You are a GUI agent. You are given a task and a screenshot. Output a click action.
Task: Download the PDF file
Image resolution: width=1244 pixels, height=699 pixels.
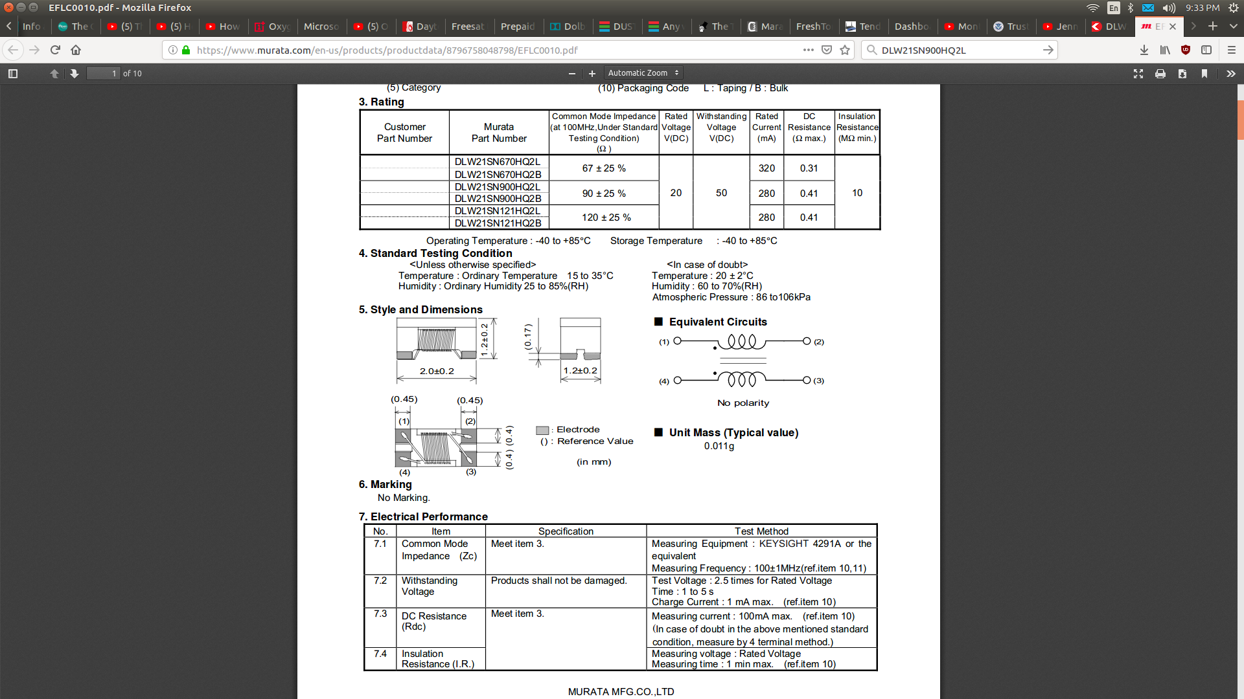pyautogui.click(x=1182, y=74)
